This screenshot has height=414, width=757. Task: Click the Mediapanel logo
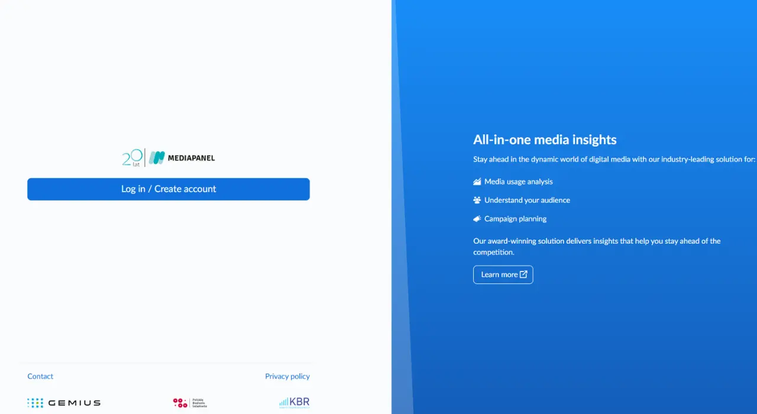point(182,158)
